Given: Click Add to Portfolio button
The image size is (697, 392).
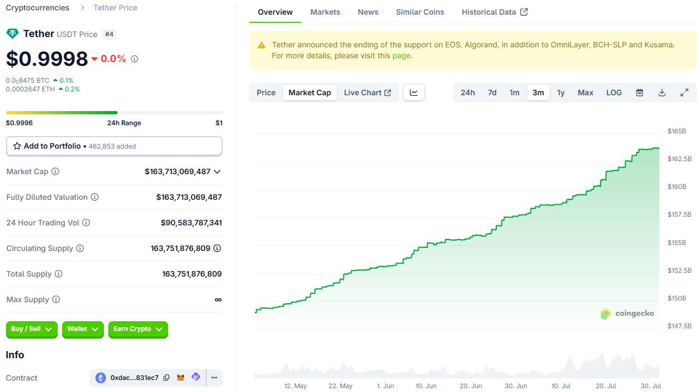Looking at the screenshot, I should (x=114, y=146).
